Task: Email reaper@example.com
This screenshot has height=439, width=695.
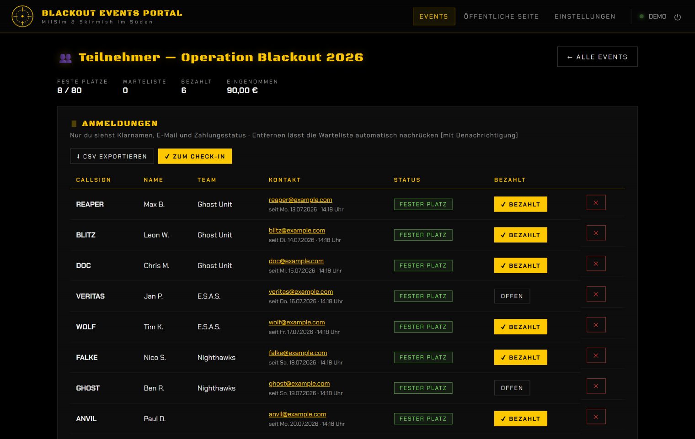Action: (x=300, y=200)
